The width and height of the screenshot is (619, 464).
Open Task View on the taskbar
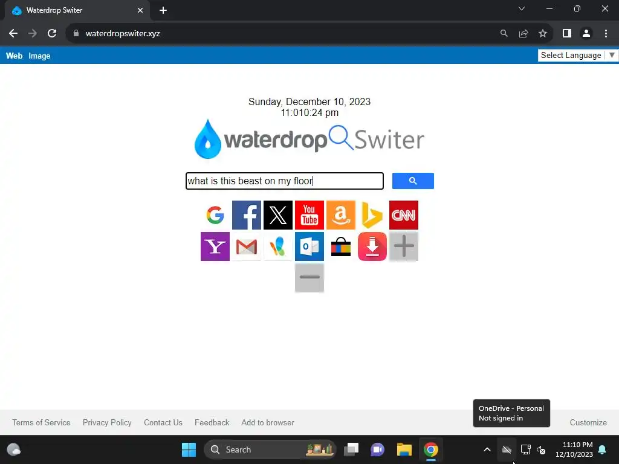[x=351, y=449]
